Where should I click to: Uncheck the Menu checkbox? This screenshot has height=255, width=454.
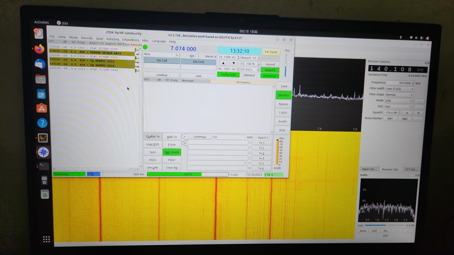216,56
